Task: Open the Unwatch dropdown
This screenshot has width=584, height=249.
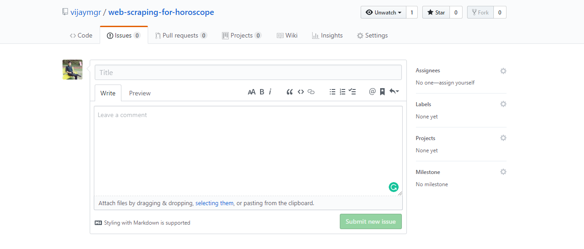Action: (383, 13)
